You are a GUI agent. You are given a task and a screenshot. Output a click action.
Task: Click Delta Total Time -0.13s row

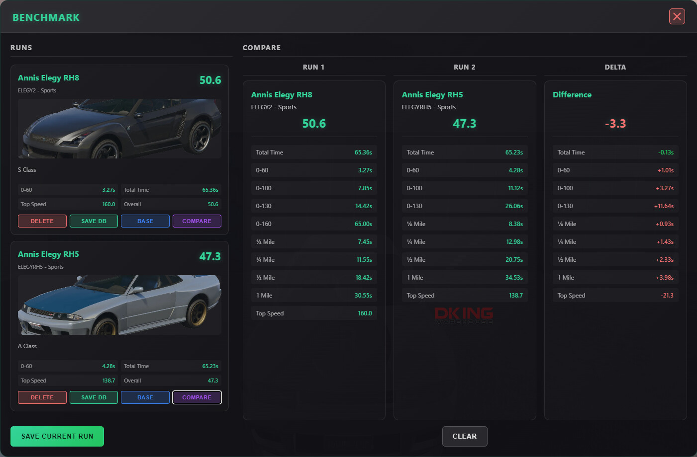pyautogui.click(x=615, y=152)
